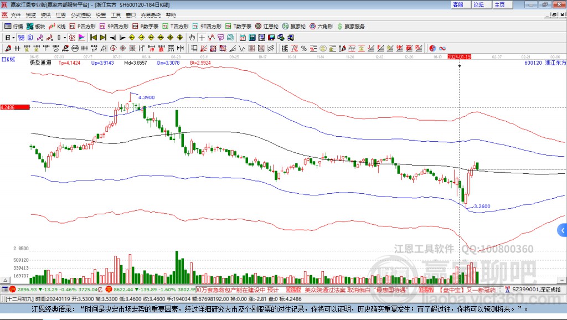567x320 pixels.
Task: Switch to the K线 candlestick chart
Action: point(57,26)
